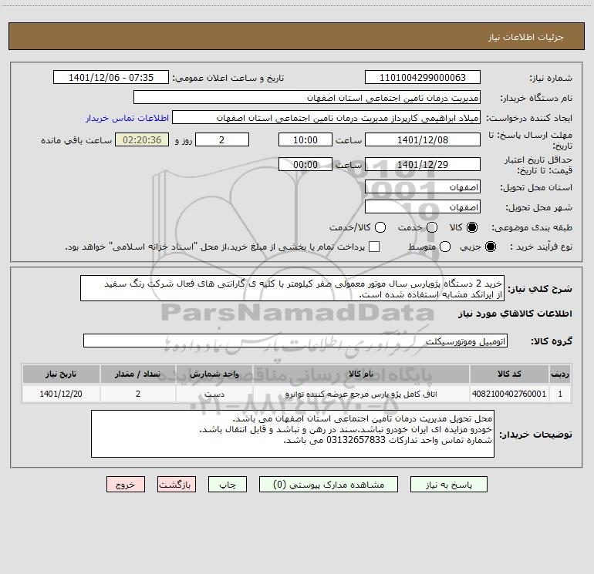Click the goods group field اتومبیل وموتورسیکلت
Viewport: 594px width, 574px height.
[295, 341]
